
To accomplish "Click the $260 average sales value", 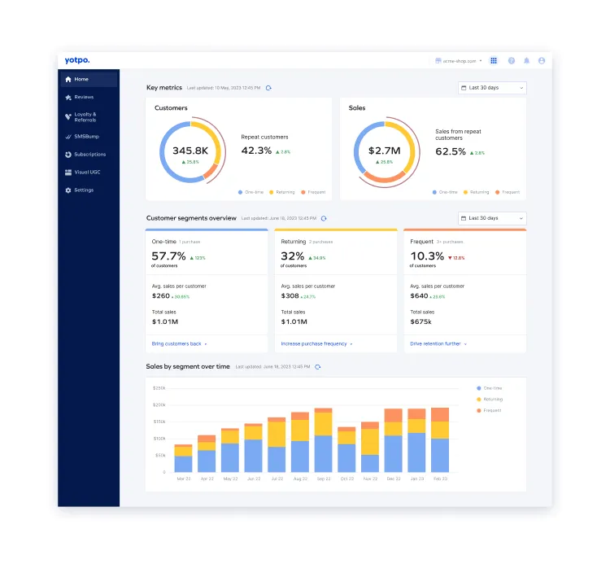I will click(x=161, y=296).
